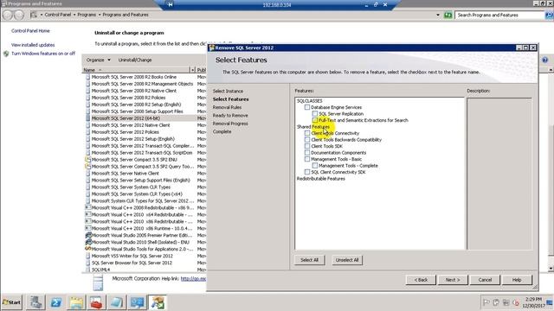Click the Programs list scrollbar down arrow
554x311 pixels.
point(551,269)
